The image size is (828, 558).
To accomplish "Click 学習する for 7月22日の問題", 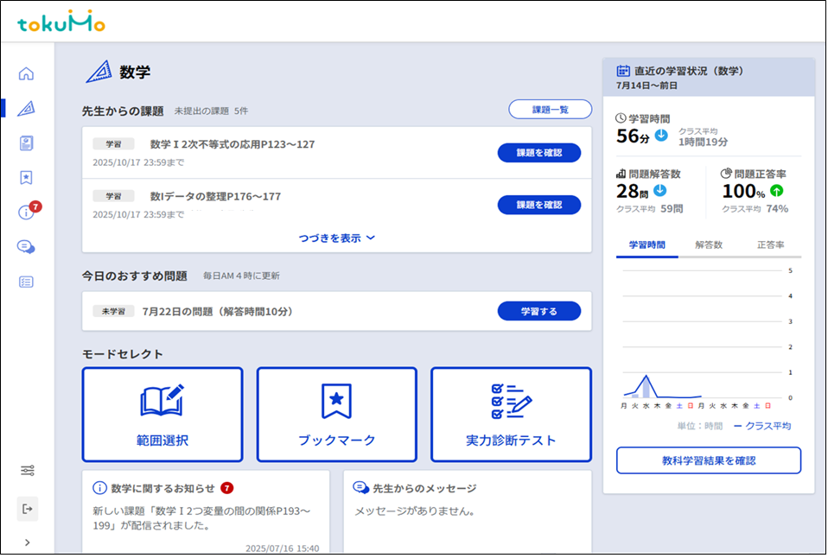I will coord(538,311).
